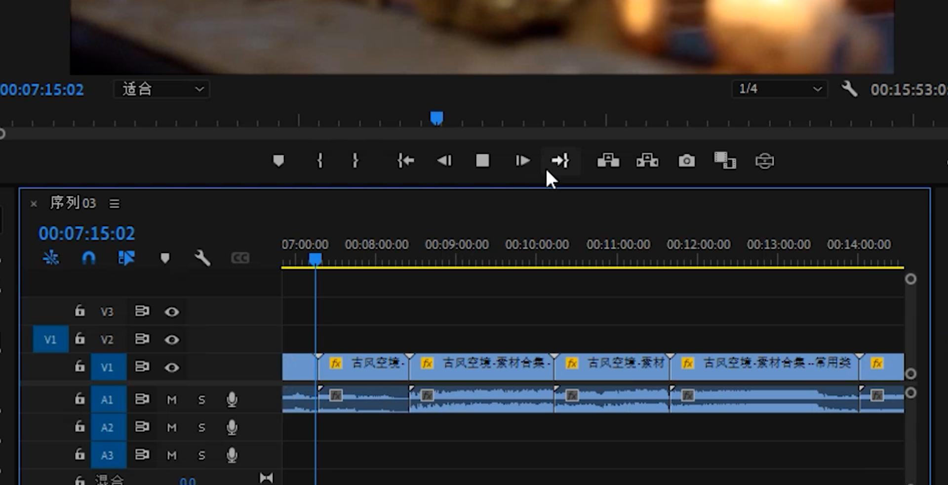Click the Mark In bracket icon
This screenshot has height=485, width=948.
pyautogui.click(x=320, y=161)
